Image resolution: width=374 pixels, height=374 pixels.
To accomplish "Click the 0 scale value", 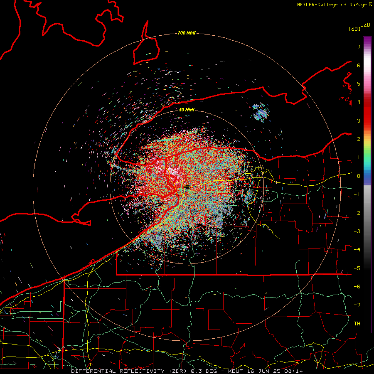I will [359, 176].
